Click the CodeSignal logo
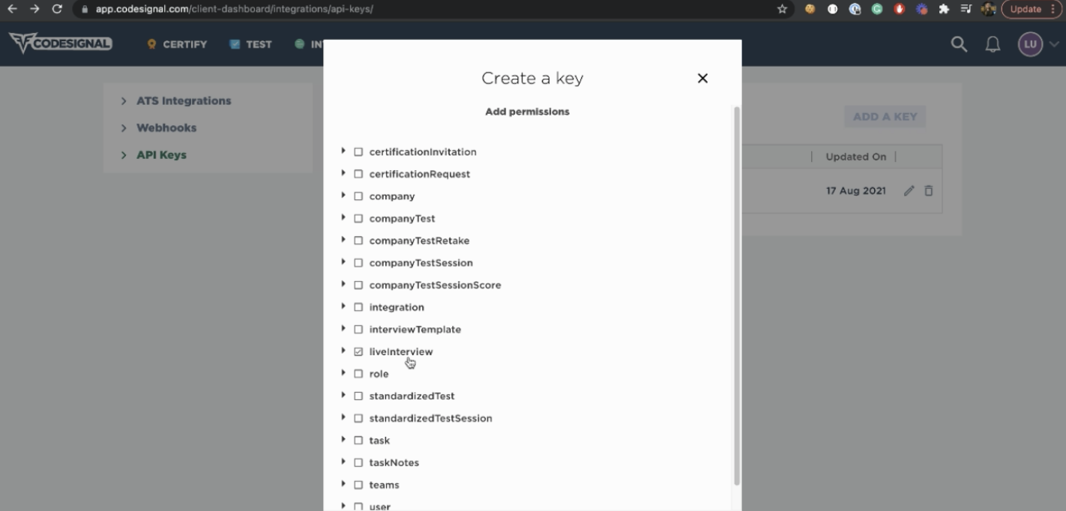 pyautogui.click(x=61, y=43)
